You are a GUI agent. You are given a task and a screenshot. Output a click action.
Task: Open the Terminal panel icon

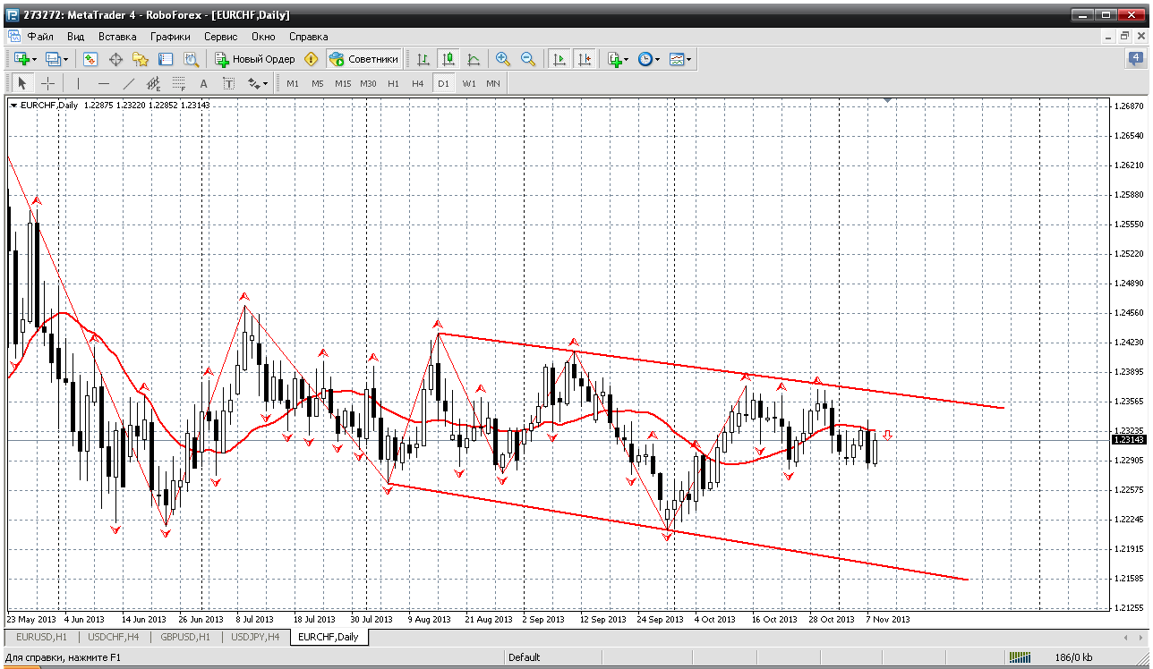coord(166,59)
